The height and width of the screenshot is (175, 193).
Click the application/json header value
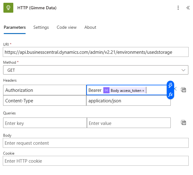128,101
